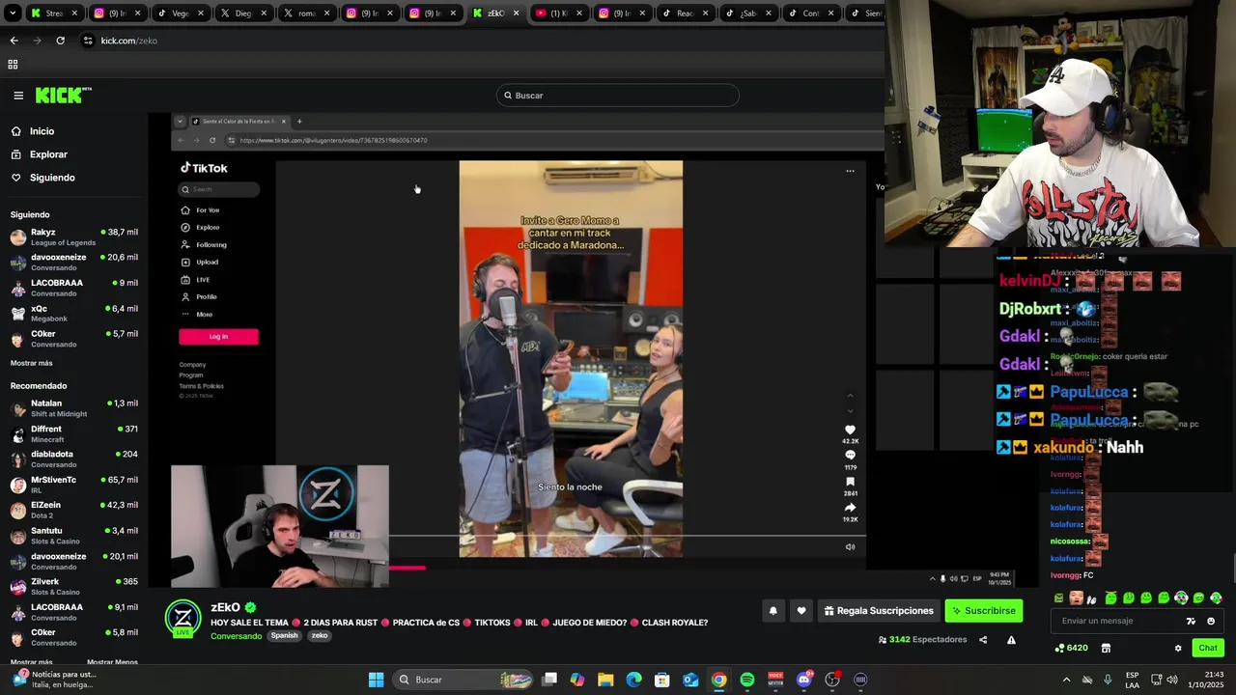Click the green Chat send button

tap(1208, 648)
